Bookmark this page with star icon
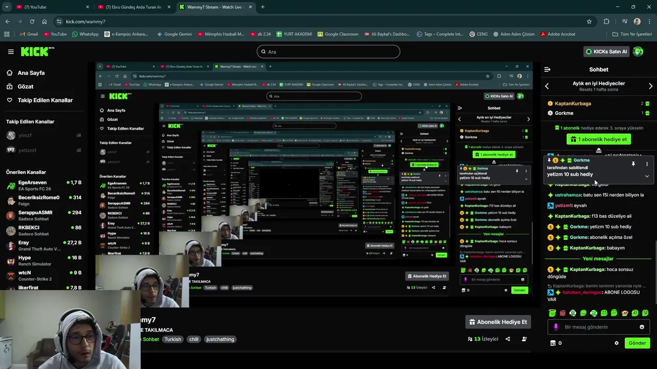Image resolution: width=657 pixels, height=369 pixels. coord(589,22)
